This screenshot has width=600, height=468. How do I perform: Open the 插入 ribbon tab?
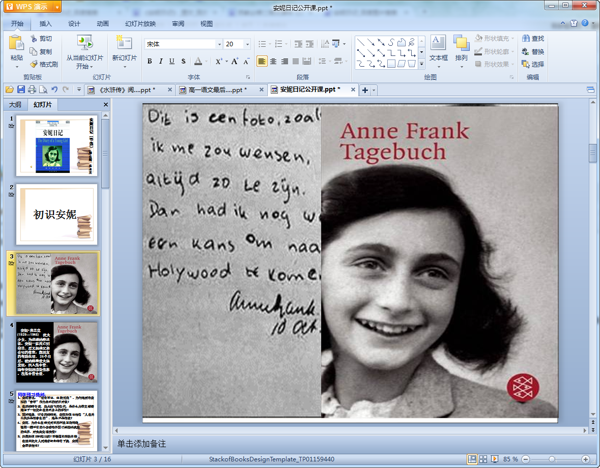click(x=45, y=24)
